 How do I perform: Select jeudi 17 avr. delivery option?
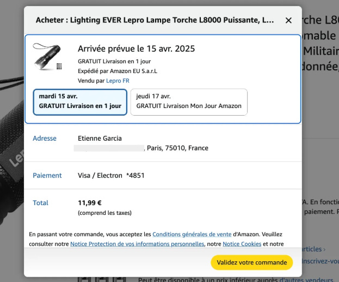point(189,102)
